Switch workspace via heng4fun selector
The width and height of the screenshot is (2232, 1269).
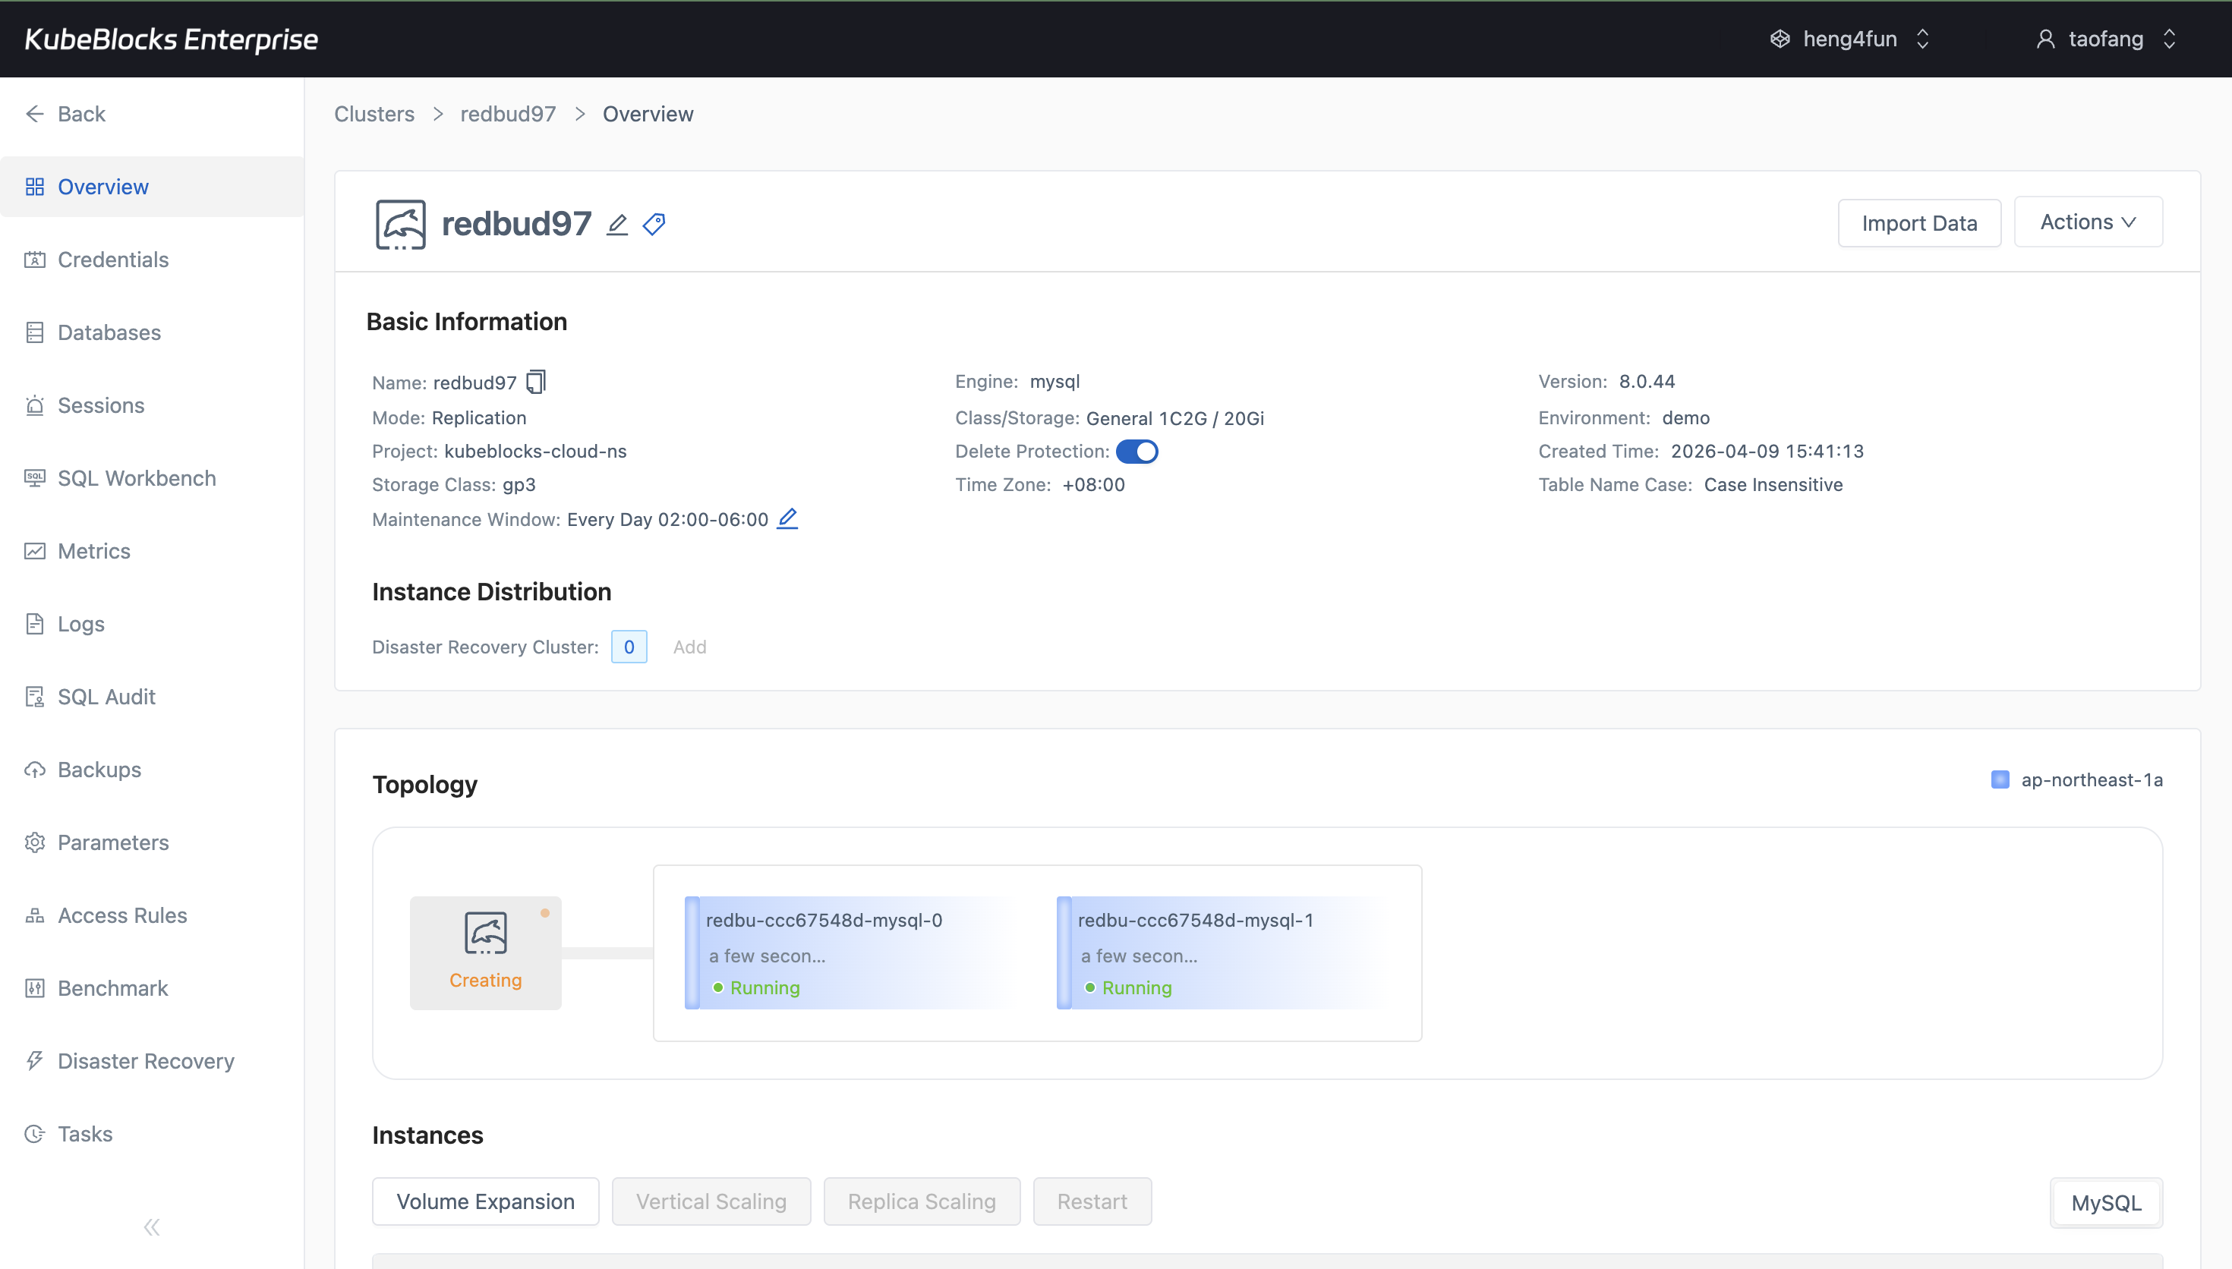tap(1849, 39)
